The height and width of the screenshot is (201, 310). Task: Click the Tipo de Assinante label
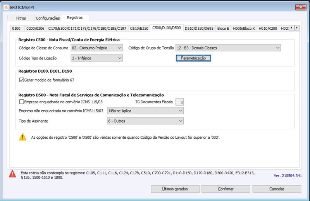(x=33, y=121)
